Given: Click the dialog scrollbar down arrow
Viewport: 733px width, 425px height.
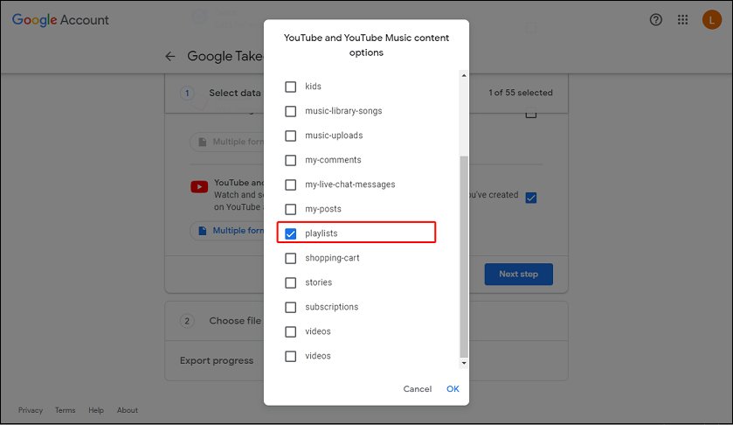Looking at the screenshot, I should click(x=464, y=363).
